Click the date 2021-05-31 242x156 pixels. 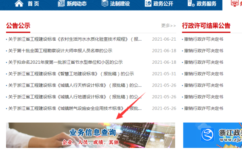click(x=164, y=74)
